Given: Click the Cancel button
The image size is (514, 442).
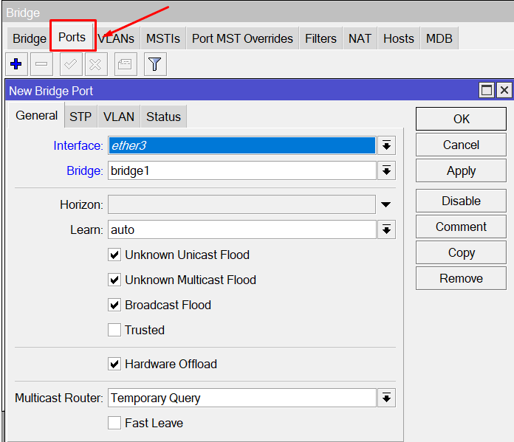Looking at the screenshot, I should [461, 145].
